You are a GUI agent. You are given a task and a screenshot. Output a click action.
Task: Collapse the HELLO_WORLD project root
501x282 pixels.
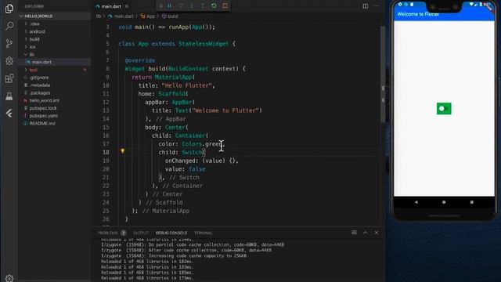38,16
